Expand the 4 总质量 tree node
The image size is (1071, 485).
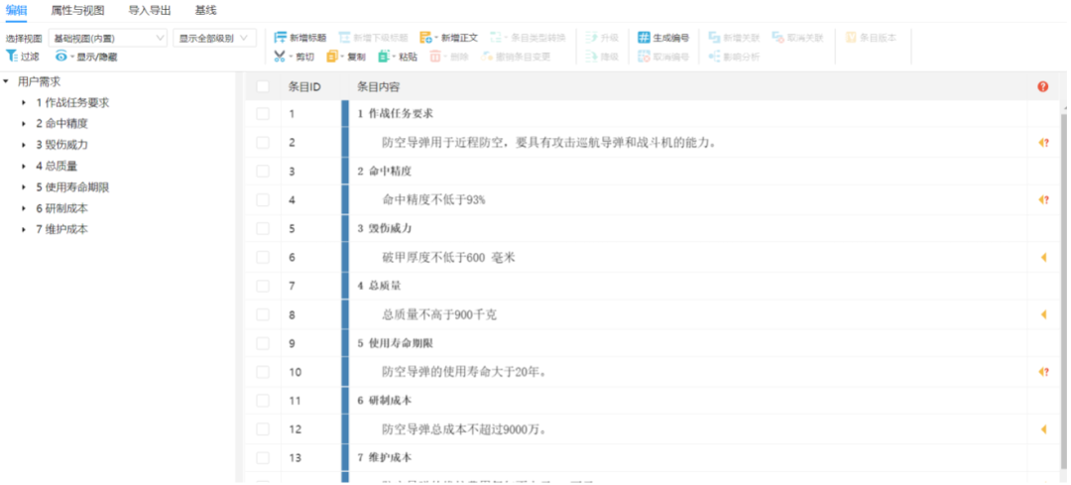[24, 166]
